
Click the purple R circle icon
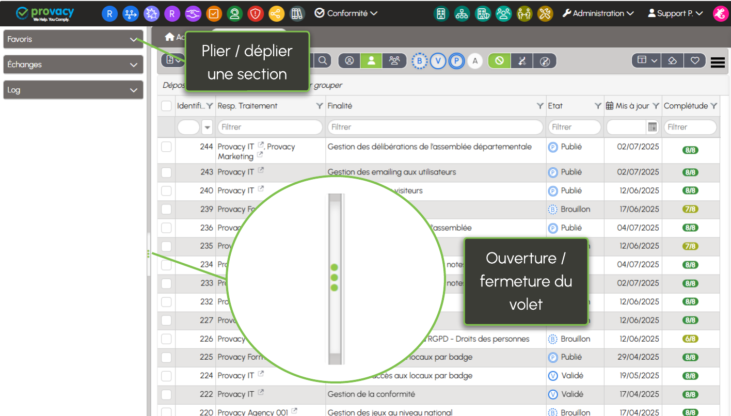pyautogui.click(x=172, y=13)
